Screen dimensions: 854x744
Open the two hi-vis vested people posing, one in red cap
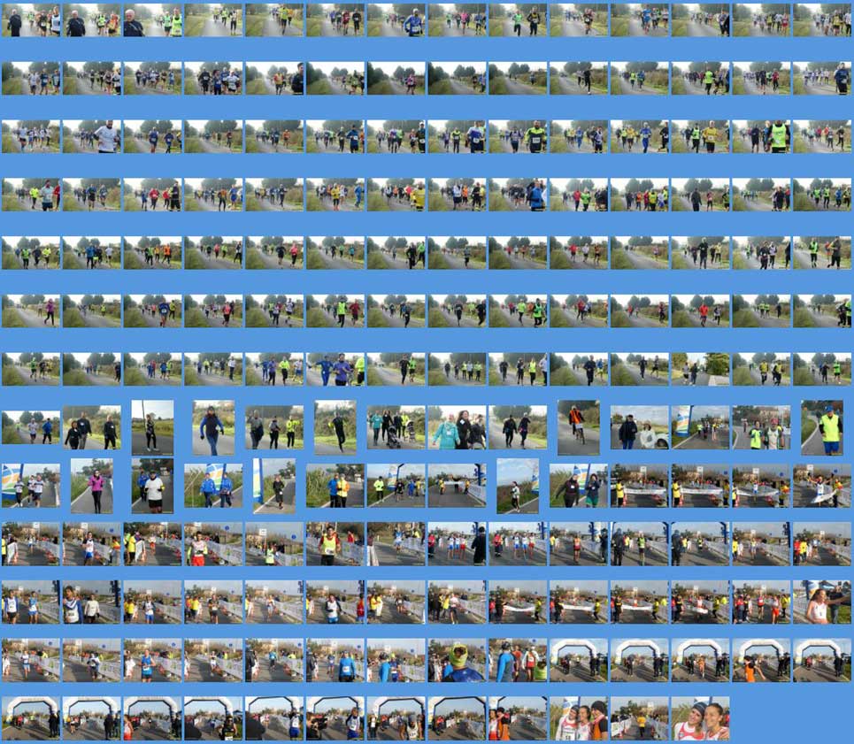(x=761, y=427)
